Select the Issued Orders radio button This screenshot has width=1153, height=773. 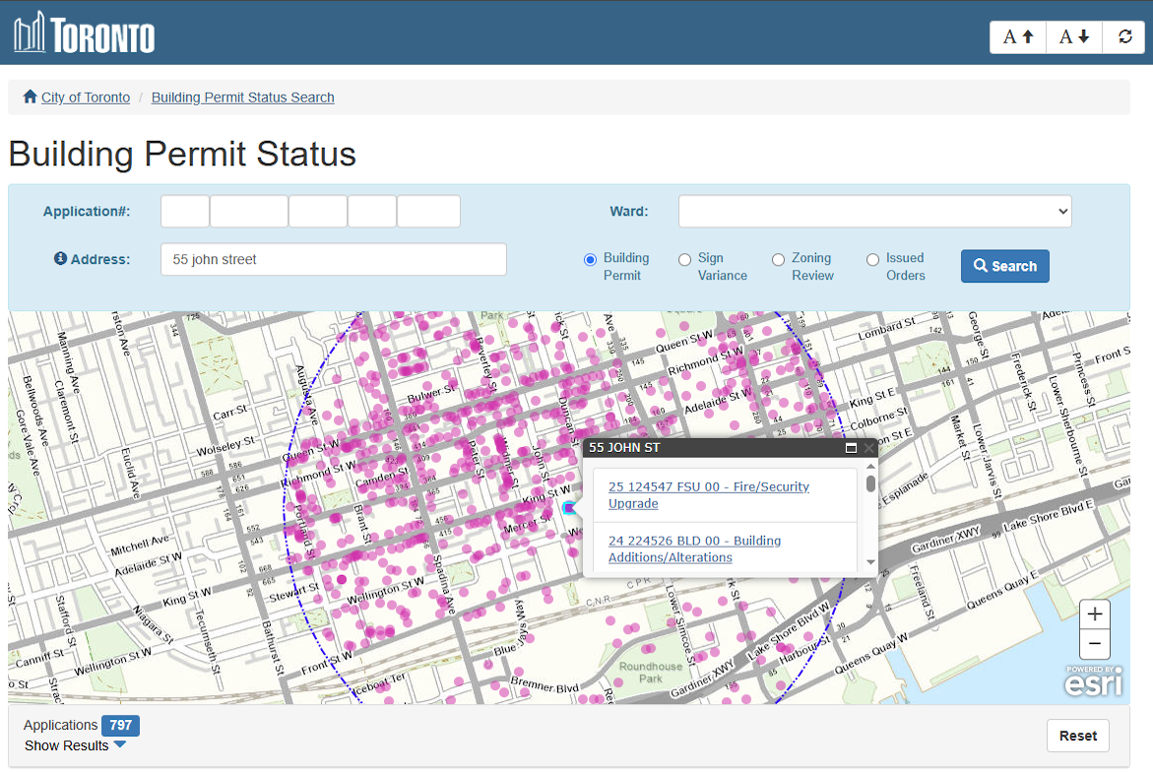coord(872,260)
